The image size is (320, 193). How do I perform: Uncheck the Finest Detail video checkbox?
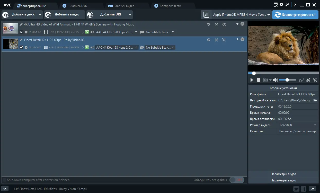click(x=21, y=47)
